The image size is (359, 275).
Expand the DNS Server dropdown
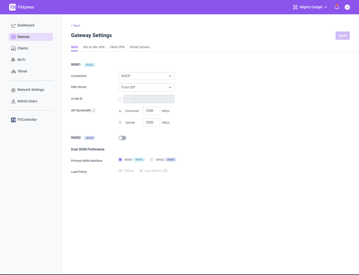coord(146,87)
